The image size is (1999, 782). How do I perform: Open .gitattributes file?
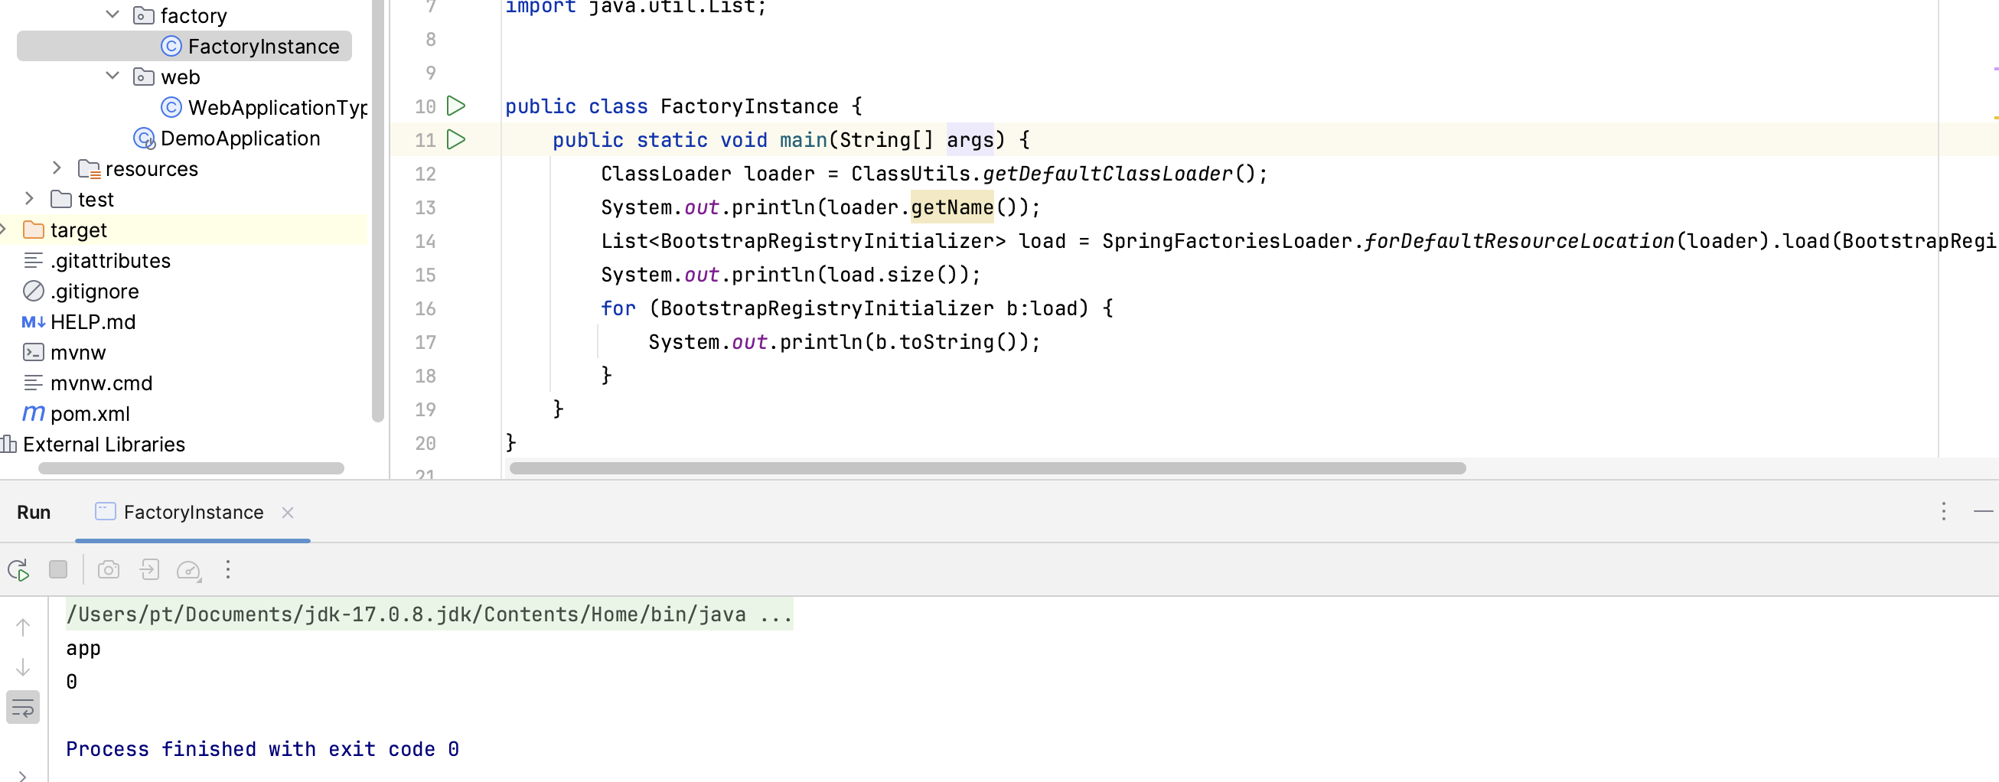110,261
